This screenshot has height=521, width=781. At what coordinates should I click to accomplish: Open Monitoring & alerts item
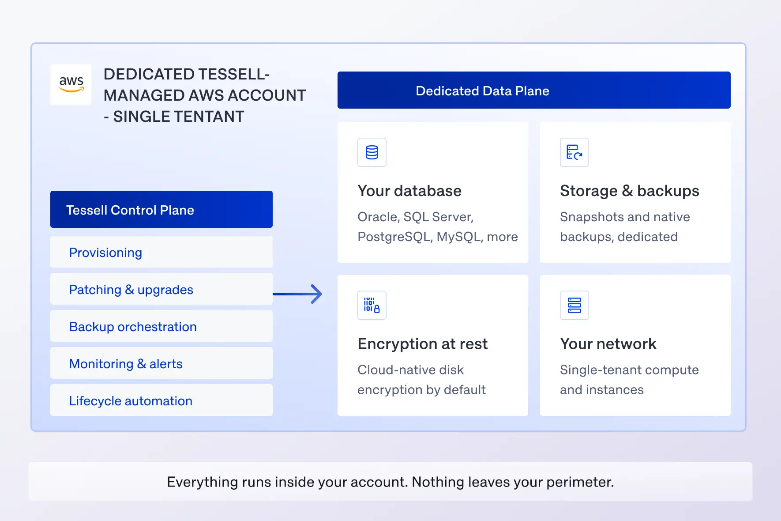point(161,363)
